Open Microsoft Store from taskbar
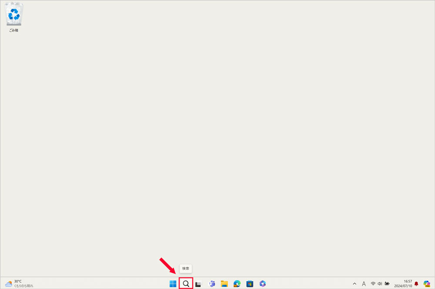435x289 pixels. pyautogui.click(x=250, y=284)
